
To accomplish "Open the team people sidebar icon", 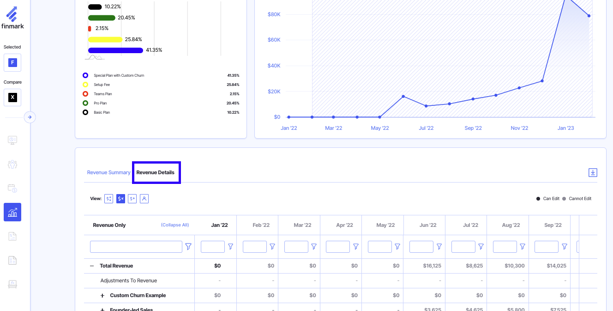I will (x=12, y=164).
